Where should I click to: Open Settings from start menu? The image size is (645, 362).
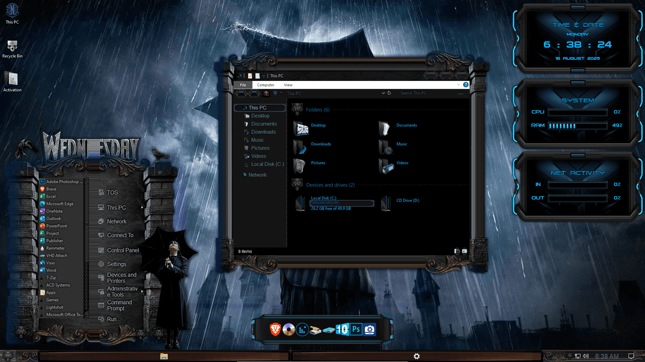pos(117,264)
